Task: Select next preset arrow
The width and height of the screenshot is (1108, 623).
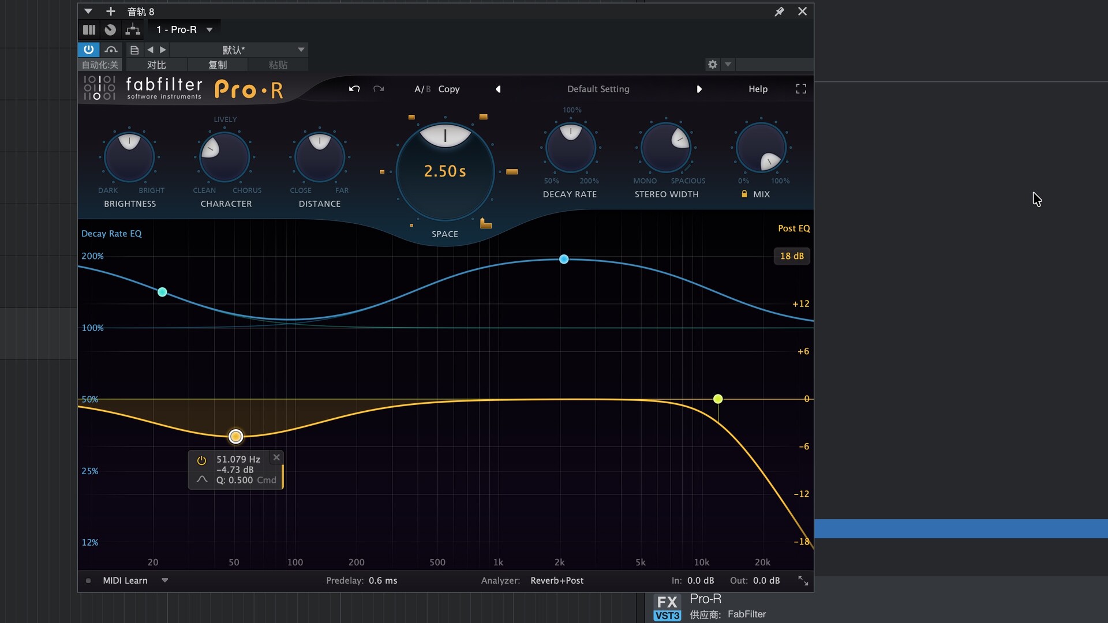Action: [x=699, y=89]
